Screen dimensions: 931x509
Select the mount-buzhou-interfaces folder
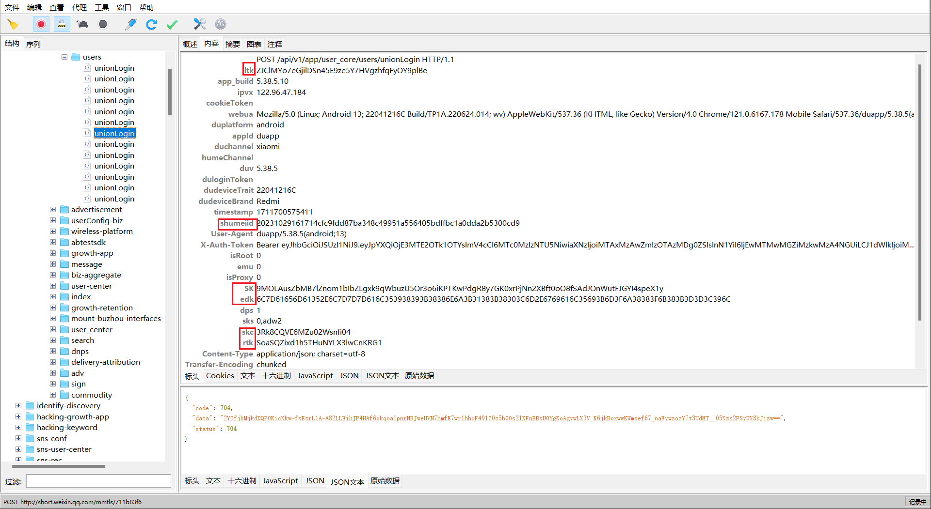click(x=116, y=319)
